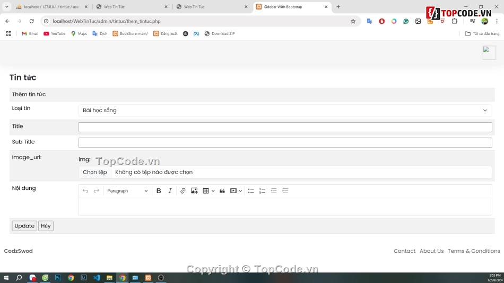This screenshot has width=504, height=283.
Task: Open the Meta bookmark icon
Action: coord(196,34)
